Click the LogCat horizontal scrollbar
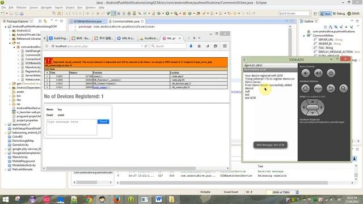 (x=223, y=182)
